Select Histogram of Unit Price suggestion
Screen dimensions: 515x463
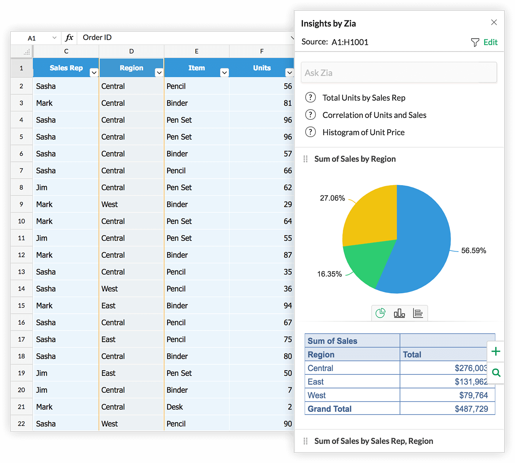click(x=363, y=132)
